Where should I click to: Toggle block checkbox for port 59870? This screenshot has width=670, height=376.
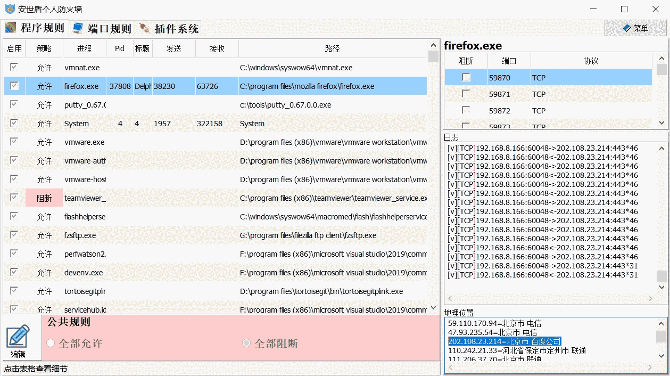pos(466,77)
